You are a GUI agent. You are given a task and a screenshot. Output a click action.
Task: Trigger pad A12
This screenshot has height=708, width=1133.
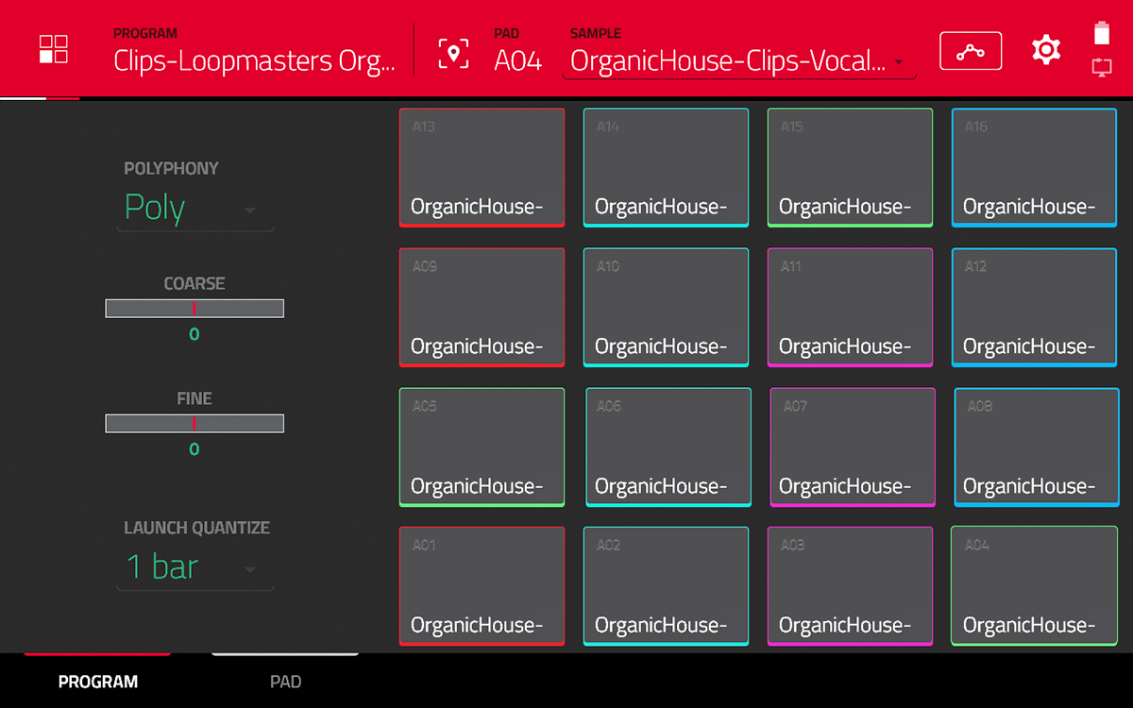1034,307
